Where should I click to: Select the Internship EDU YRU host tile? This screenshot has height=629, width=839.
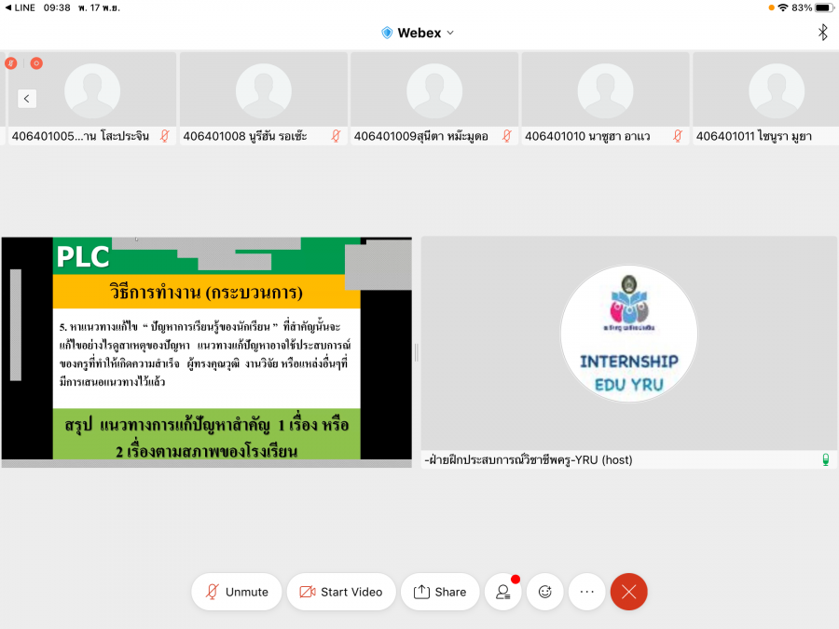tap(629, 343)
